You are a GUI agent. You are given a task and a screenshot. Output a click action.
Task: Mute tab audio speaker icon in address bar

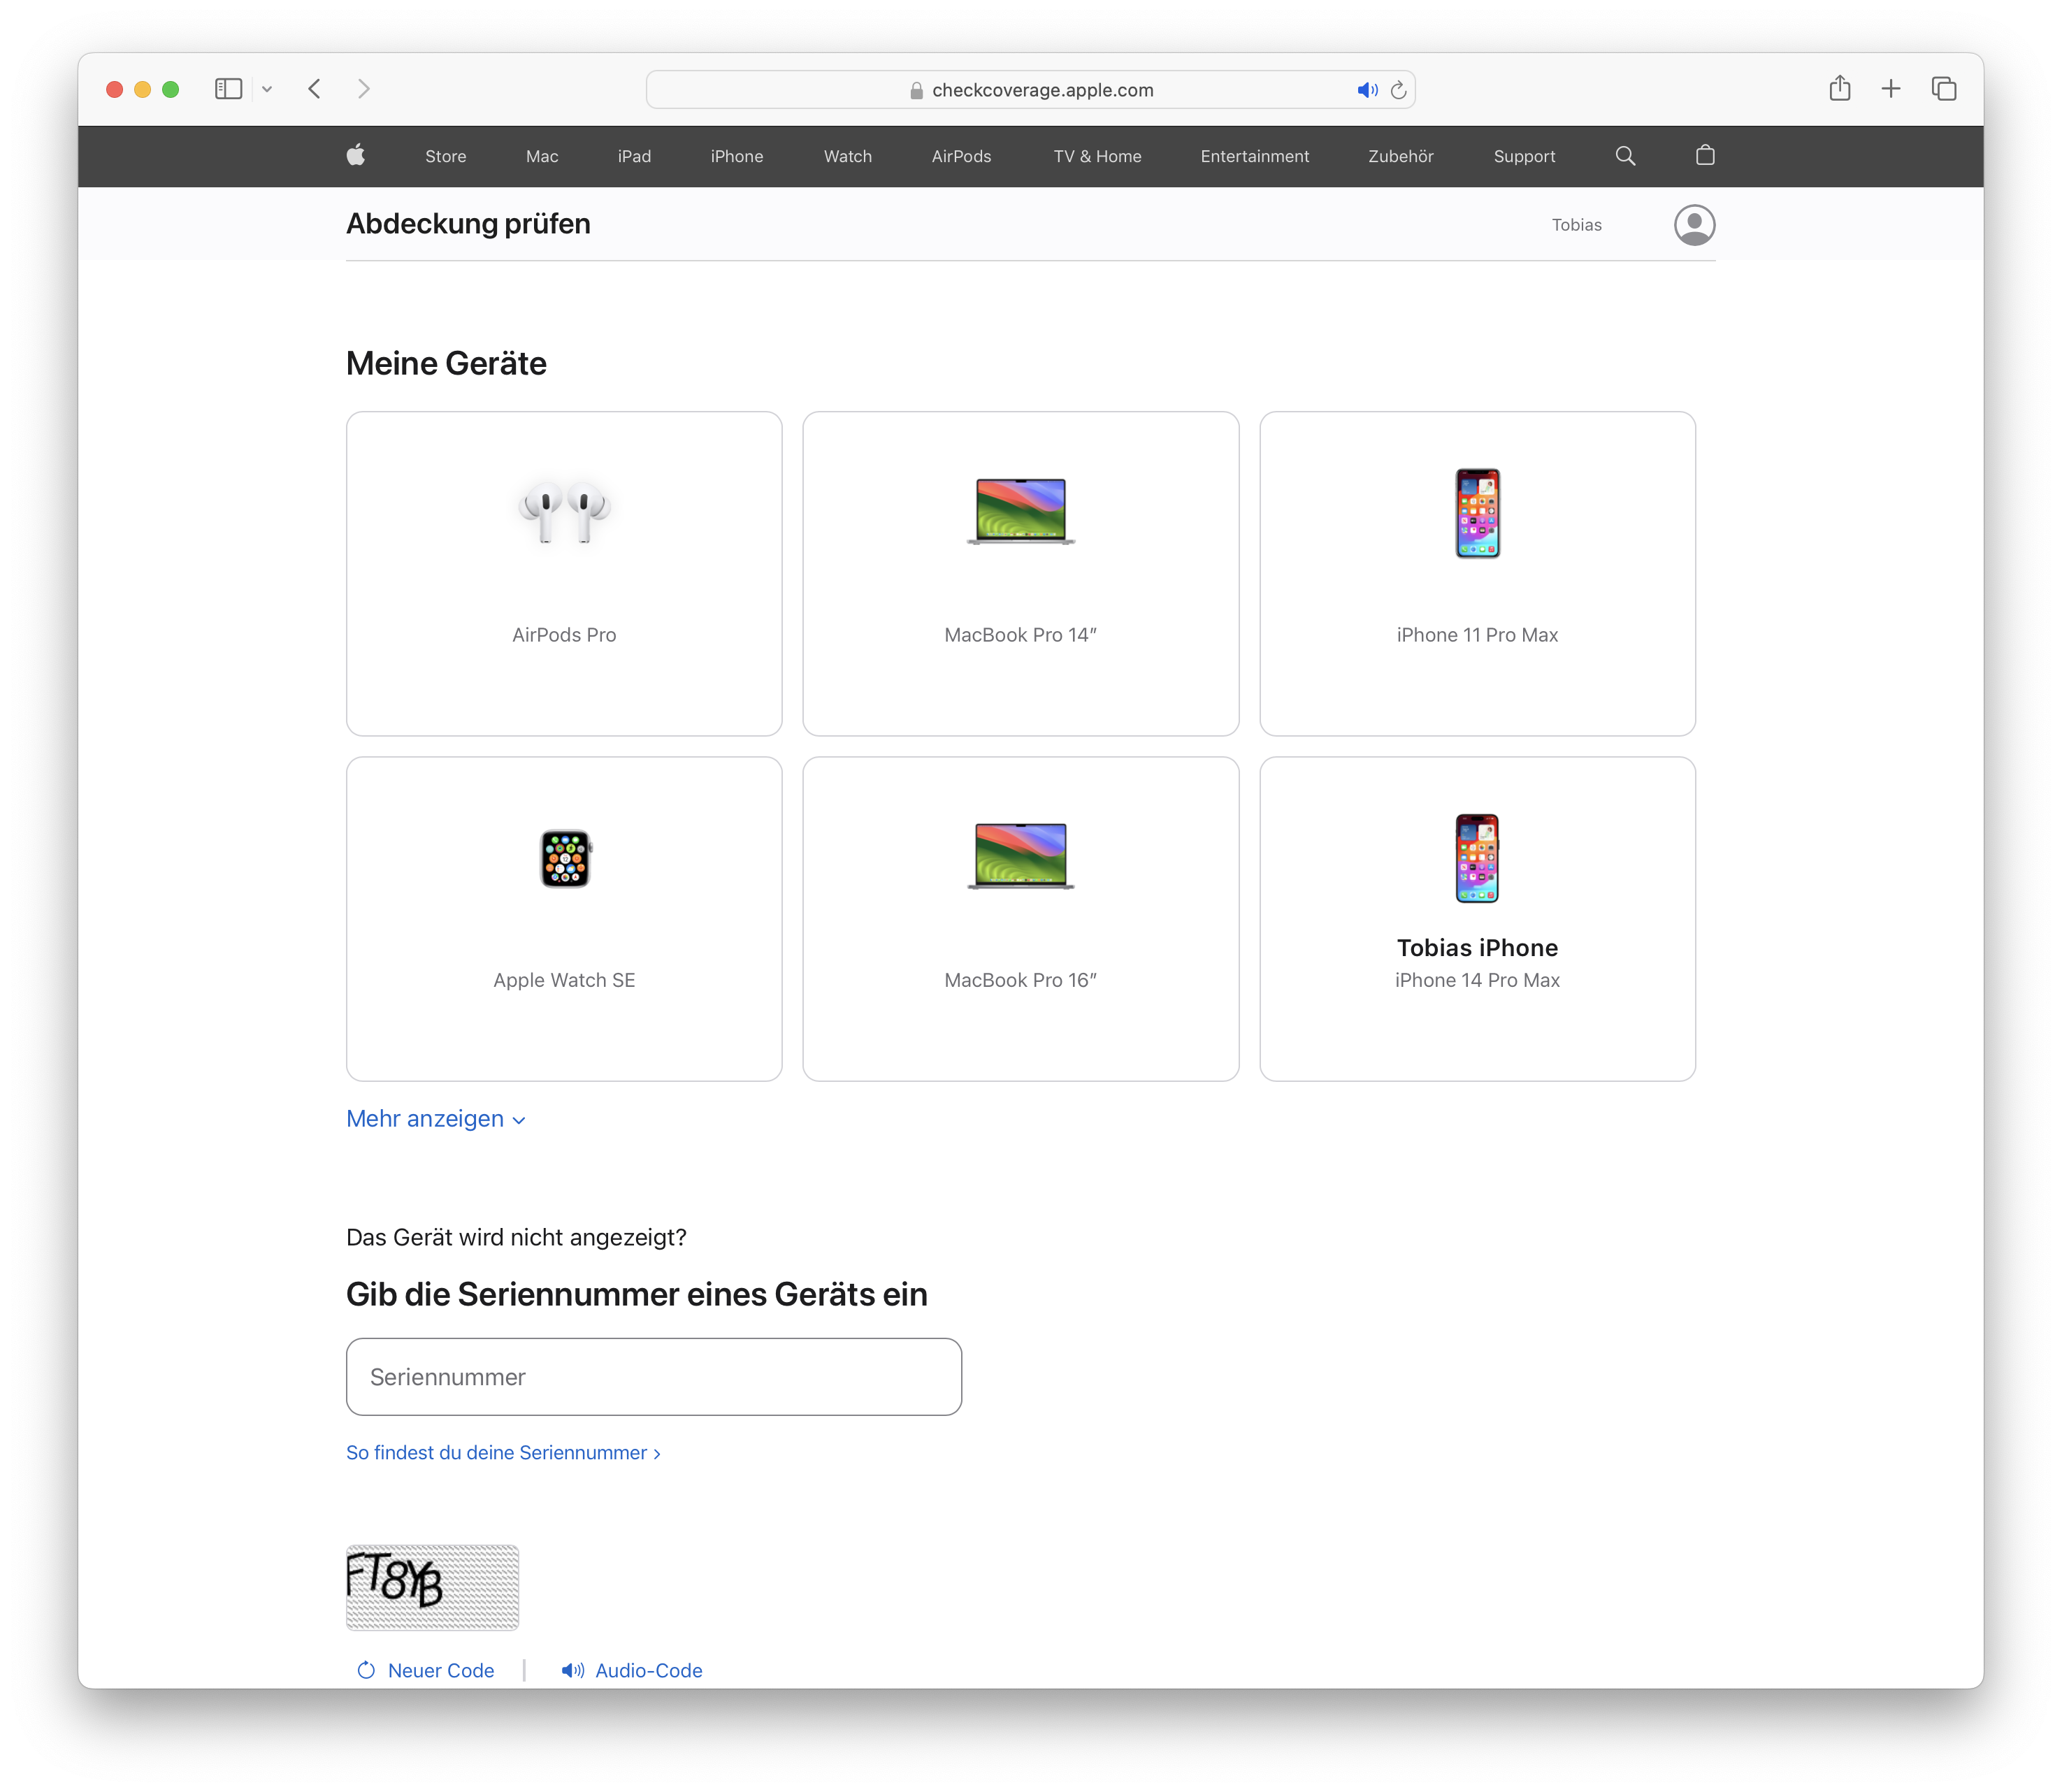pyautogui.click(x=1366, y=90)
